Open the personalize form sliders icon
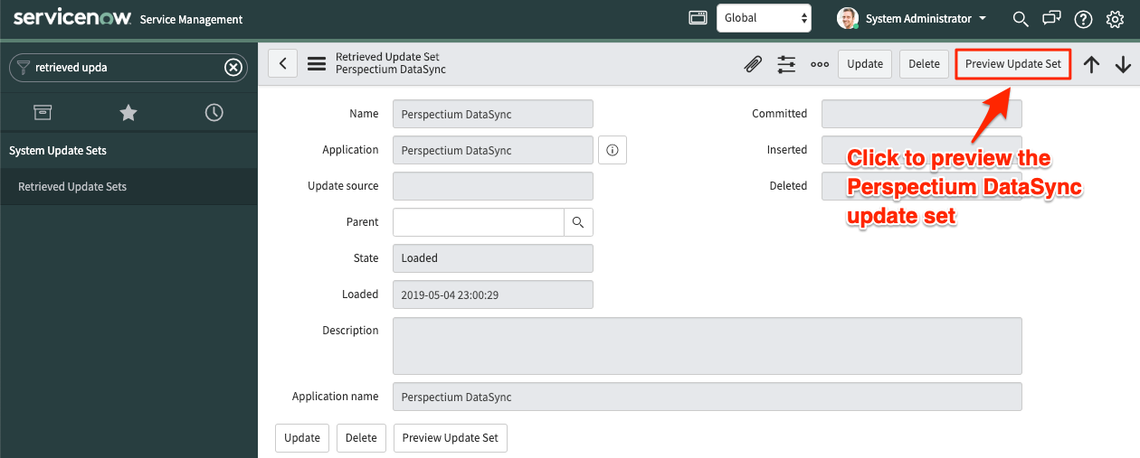 coord(786,64)
